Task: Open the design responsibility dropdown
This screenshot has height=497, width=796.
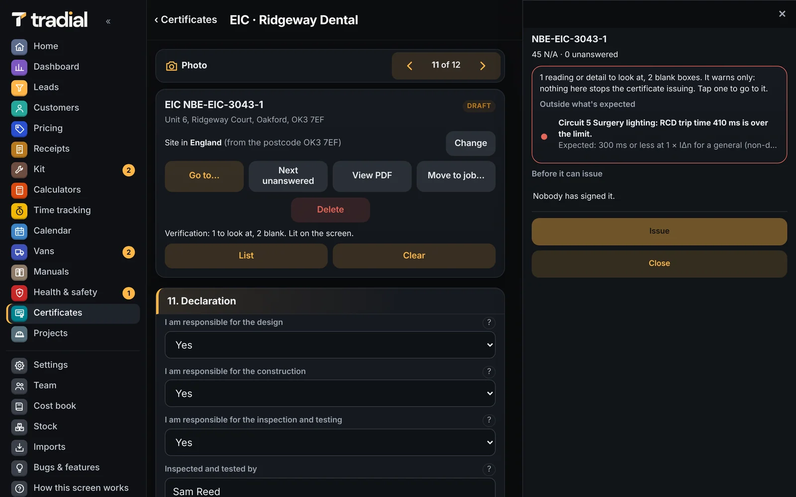Action: pos(330,345)
